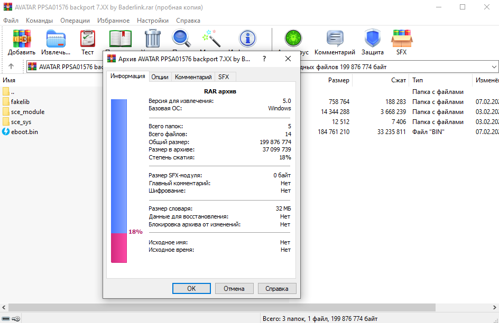Click the sce_sys folder icon
499x323 pixels.
coord(6,121)
